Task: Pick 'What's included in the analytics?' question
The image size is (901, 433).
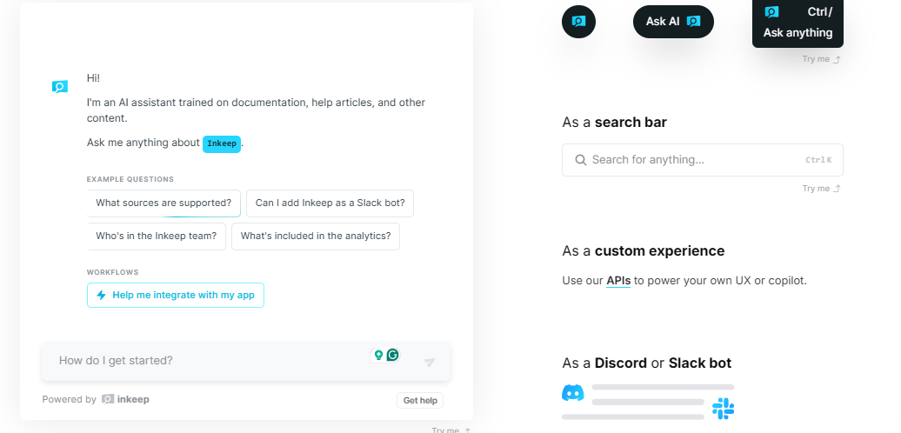Action: 316,236
